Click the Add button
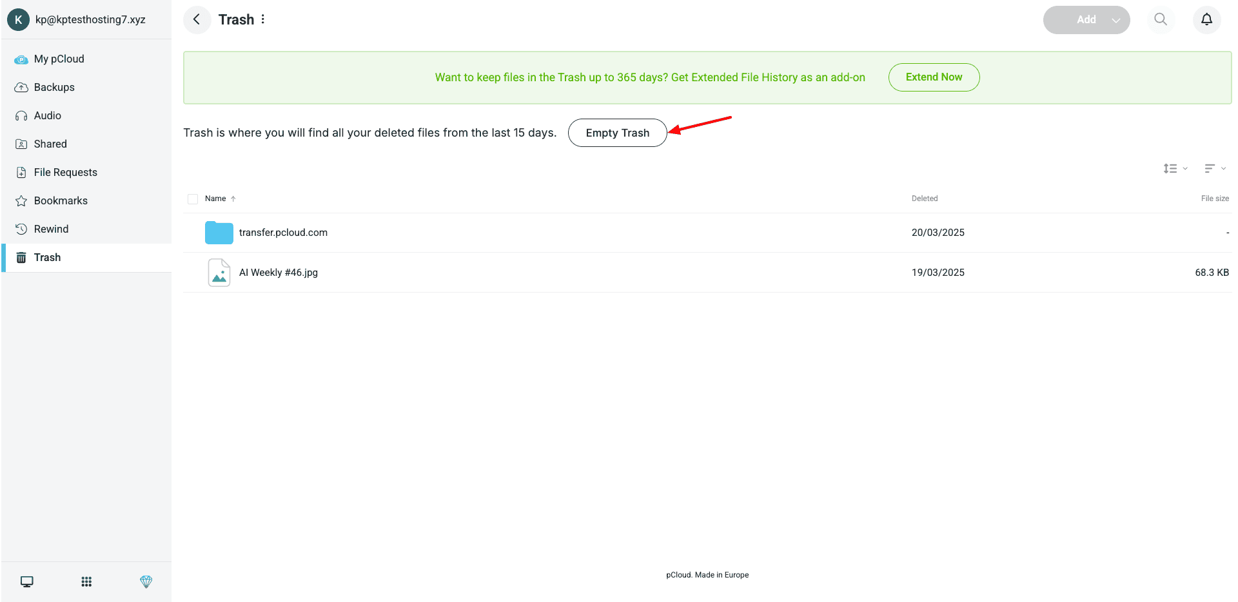The width and height of the screenshot is (1238, 602). (1086, 20)
